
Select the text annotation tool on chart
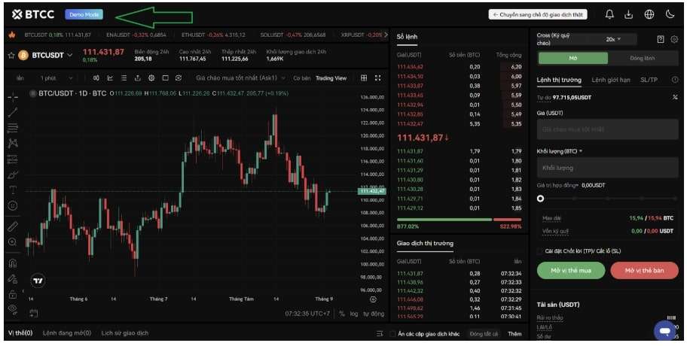[x=12, y=190]
